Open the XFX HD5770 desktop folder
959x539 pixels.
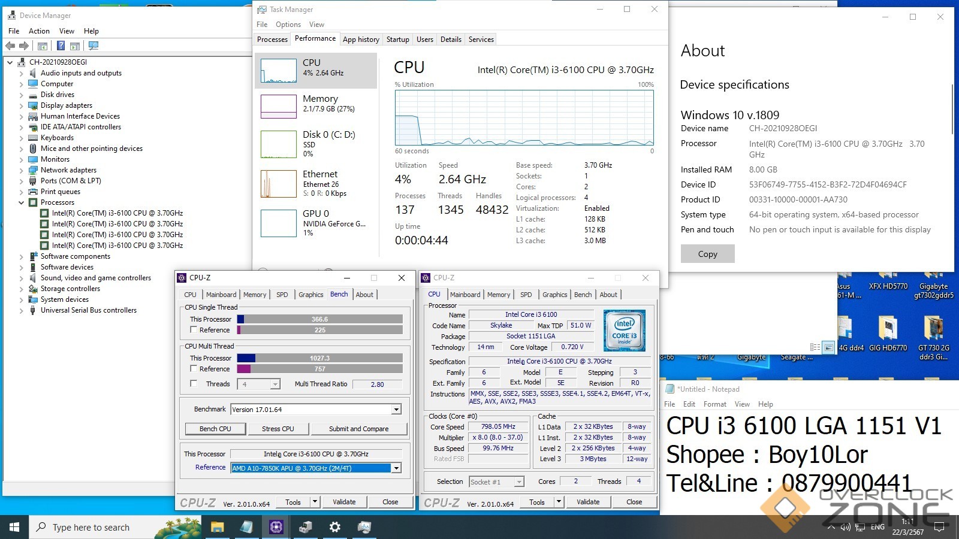click(x=888, y=286)
